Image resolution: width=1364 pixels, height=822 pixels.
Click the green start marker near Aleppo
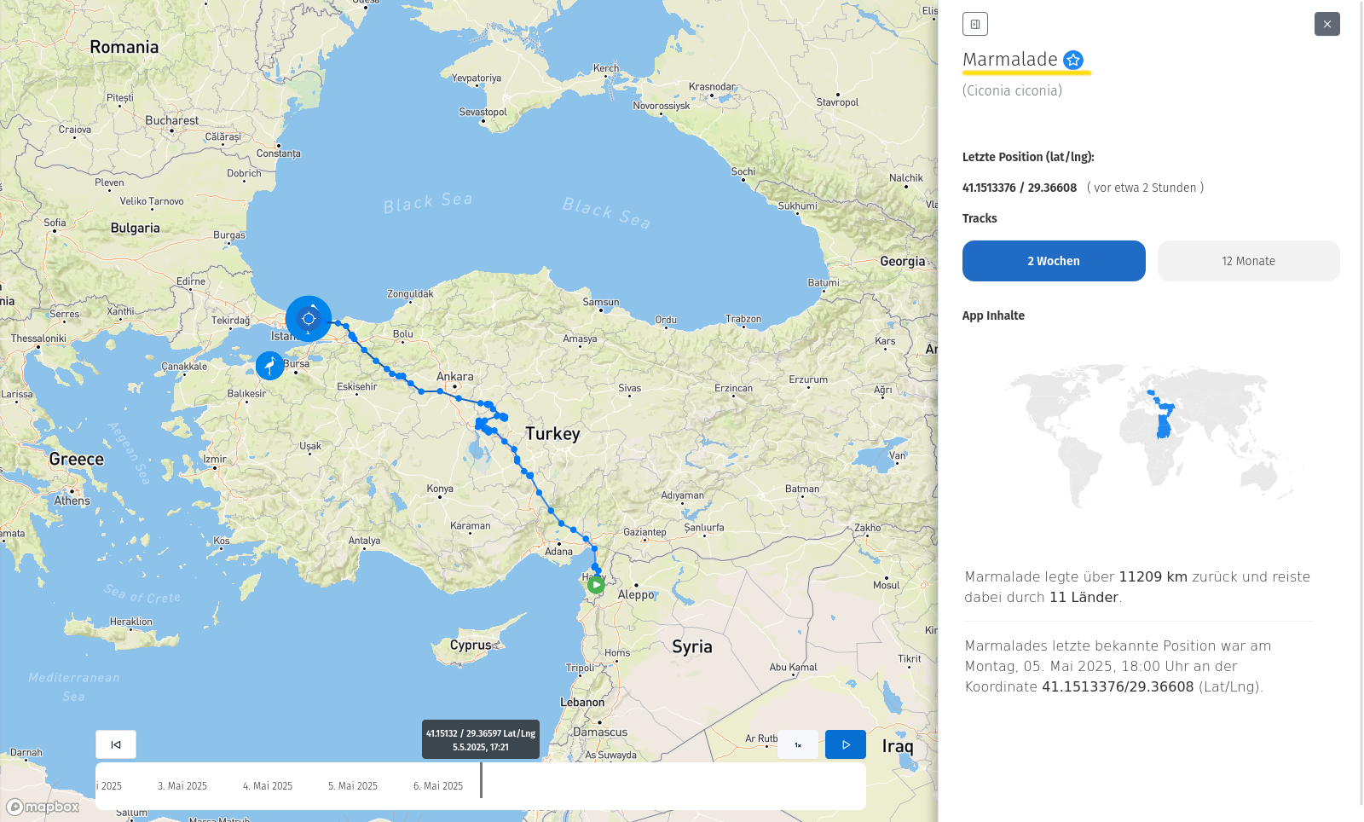point(596,585)
